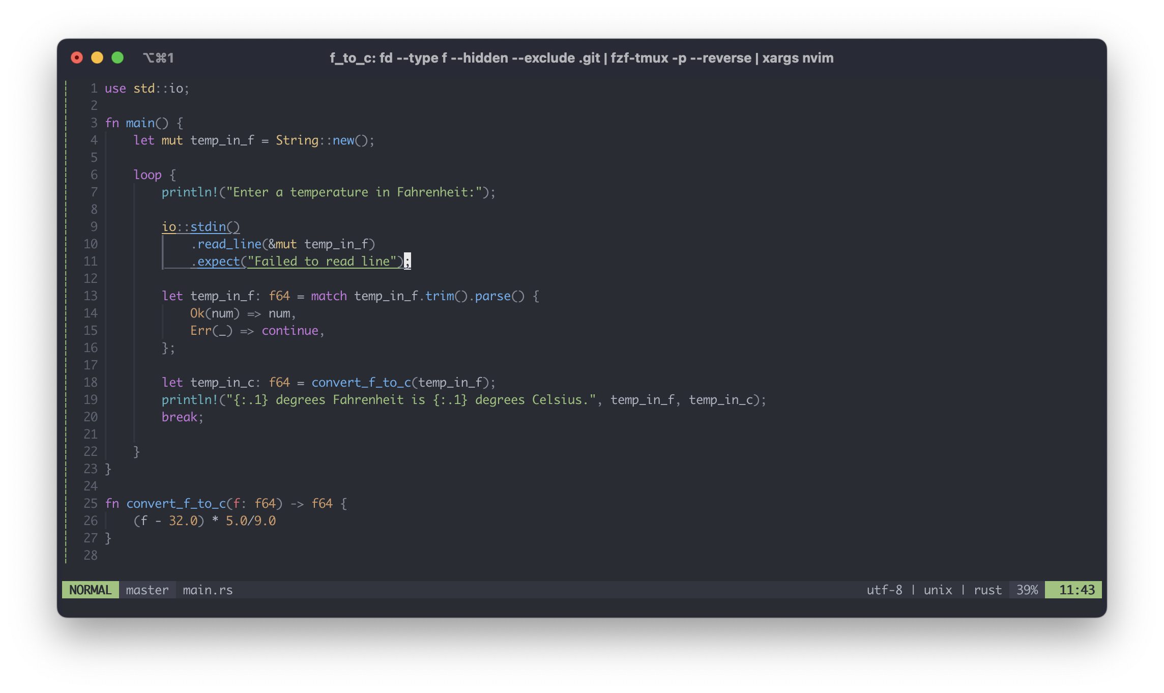Screen dimensions: 1164x693
Task: Click the Ok(num) match arm on line 14
Action: coord(214,313)
